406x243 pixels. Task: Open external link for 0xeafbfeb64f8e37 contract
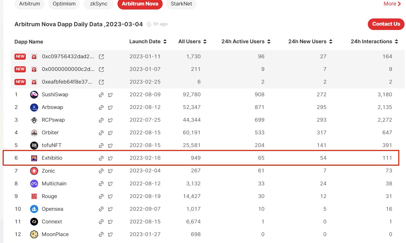101,82
